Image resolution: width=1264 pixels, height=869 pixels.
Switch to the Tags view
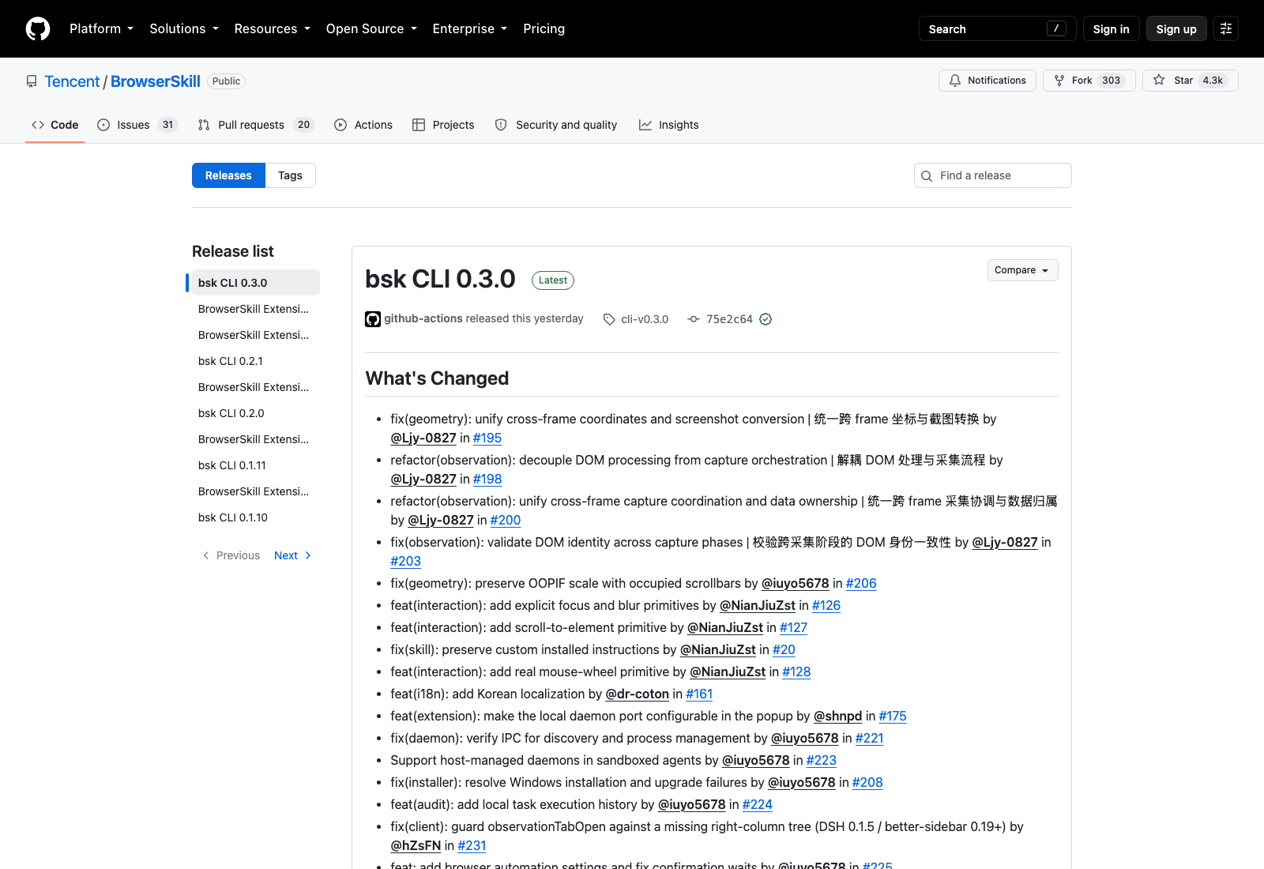tap(290, 175)
